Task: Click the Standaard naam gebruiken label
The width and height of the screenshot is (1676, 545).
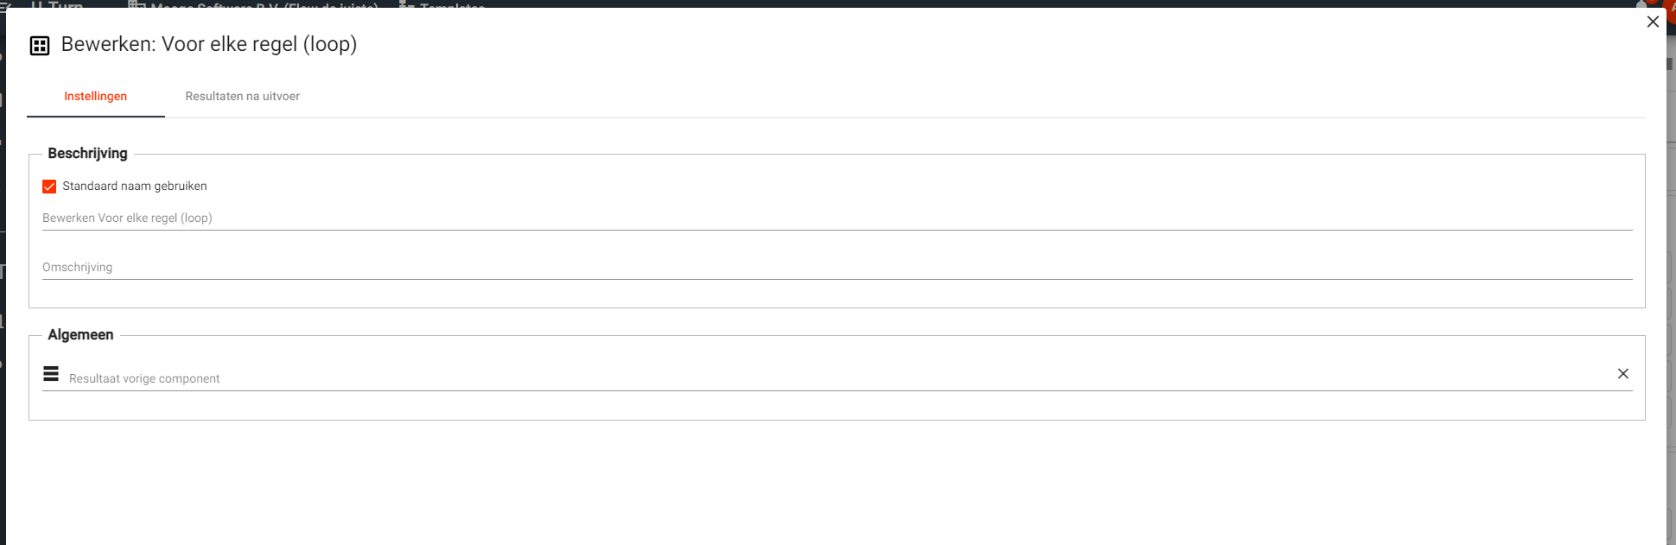Action: click(135, 187)
